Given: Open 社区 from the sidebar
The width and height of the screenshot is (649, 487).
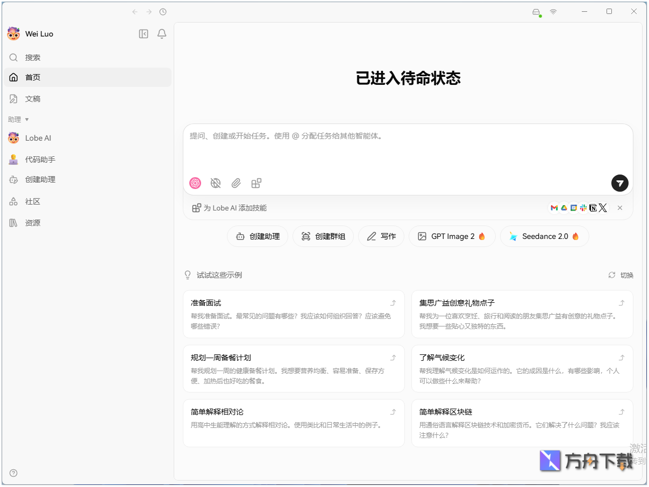Looking at the screenshot, I should coord(33,201).
